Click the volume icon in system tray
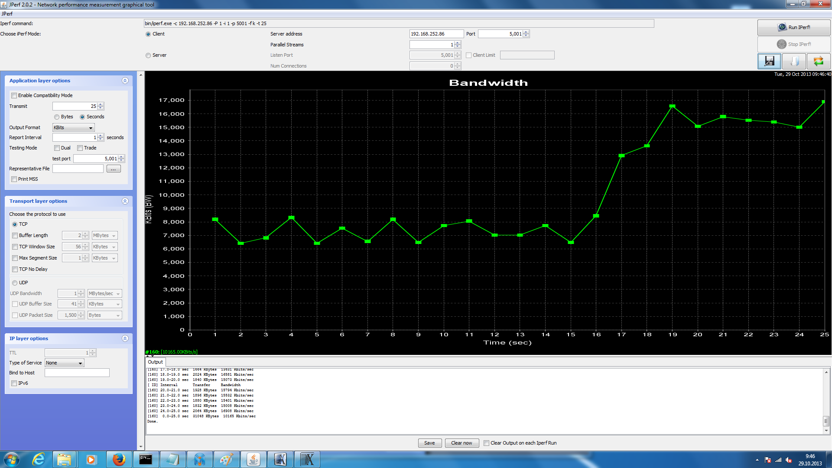 [789, 460]
